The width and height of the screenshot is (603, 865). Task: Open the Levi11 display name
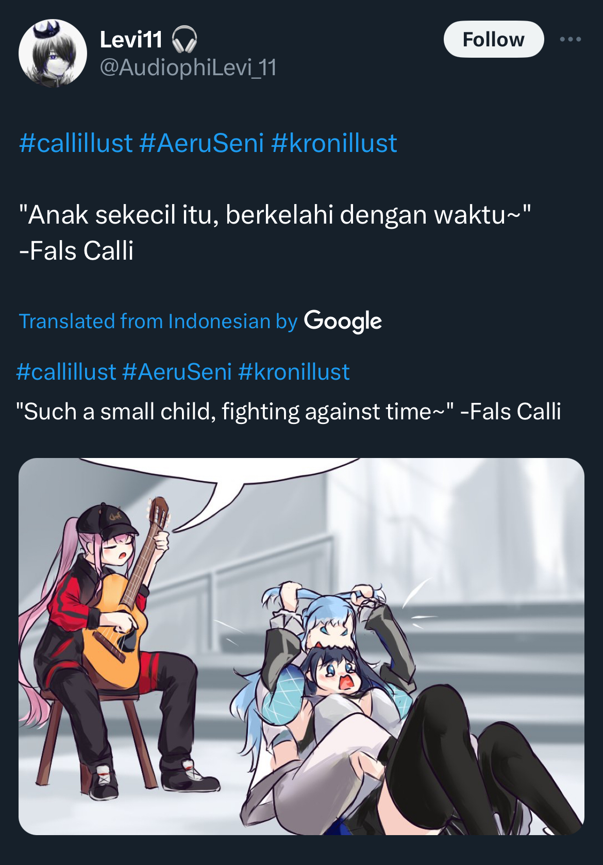tap(131, 40)
